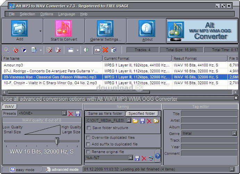Open the Selection menu
Image resolution: width=240 pixels, height=174 pixels.
(x=27, y=14)
